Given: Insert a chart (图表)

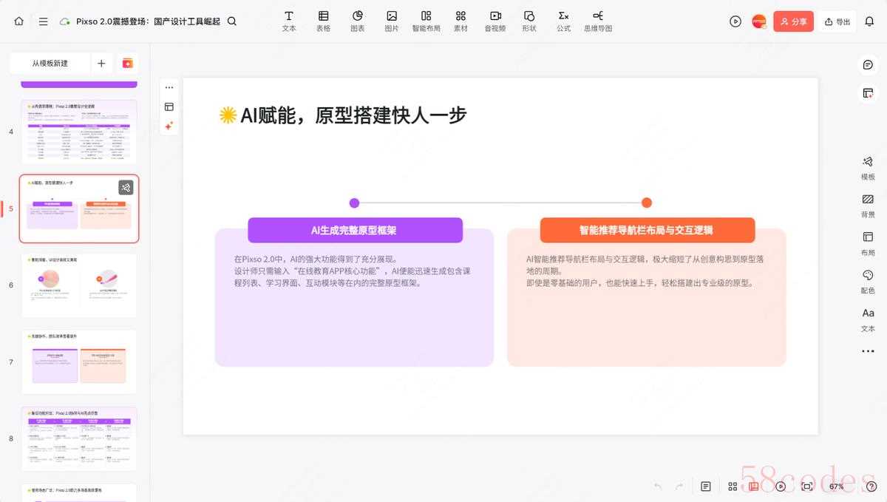Looking at the screenshot, I should (x=358, y=21).
